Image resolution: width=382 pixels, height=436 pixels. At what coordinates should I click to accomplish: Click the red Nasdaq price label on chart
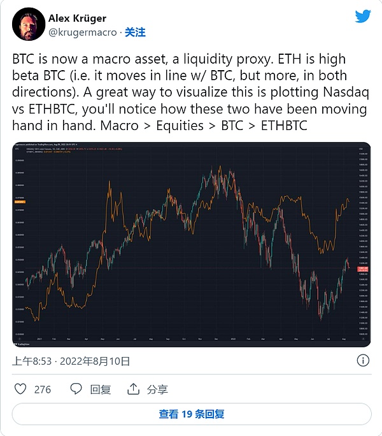(363, 269)
